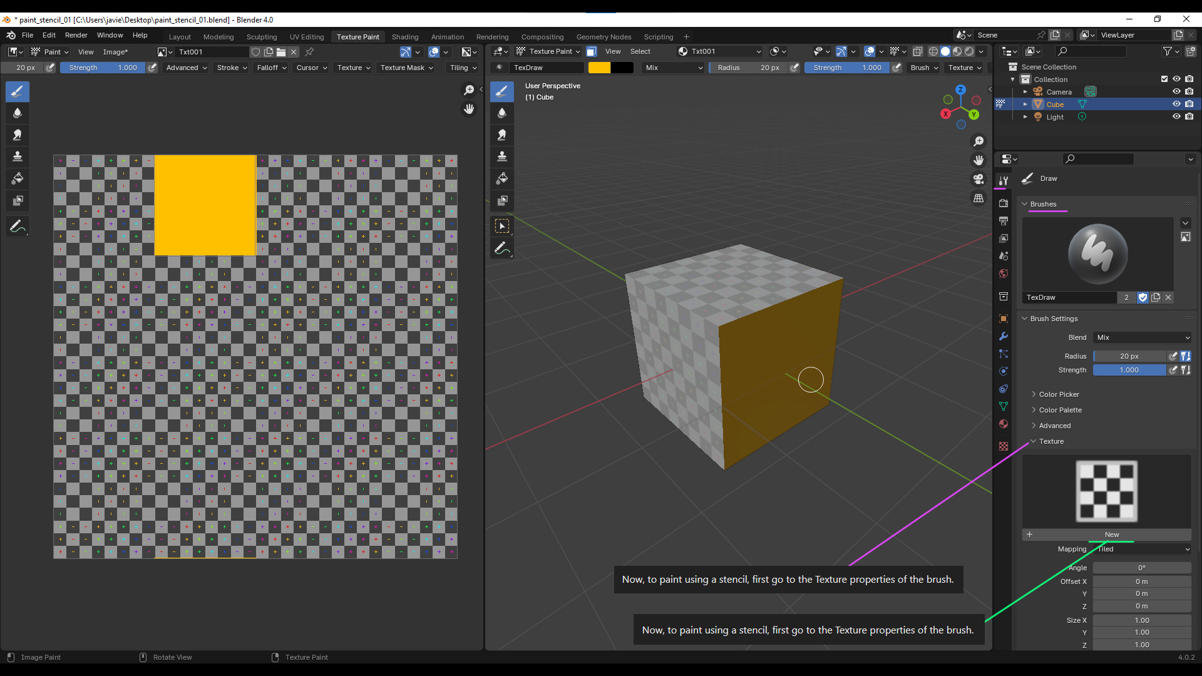The width and height of the screenshot is (1202, 676).
Task: Open the Modifiers properties tab
Action: tap(1004, 336)
